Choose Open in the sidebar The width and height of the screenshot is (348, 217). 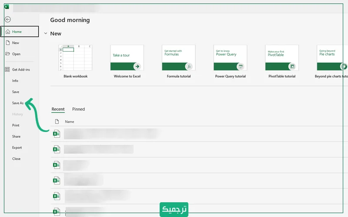click(16, 54)
